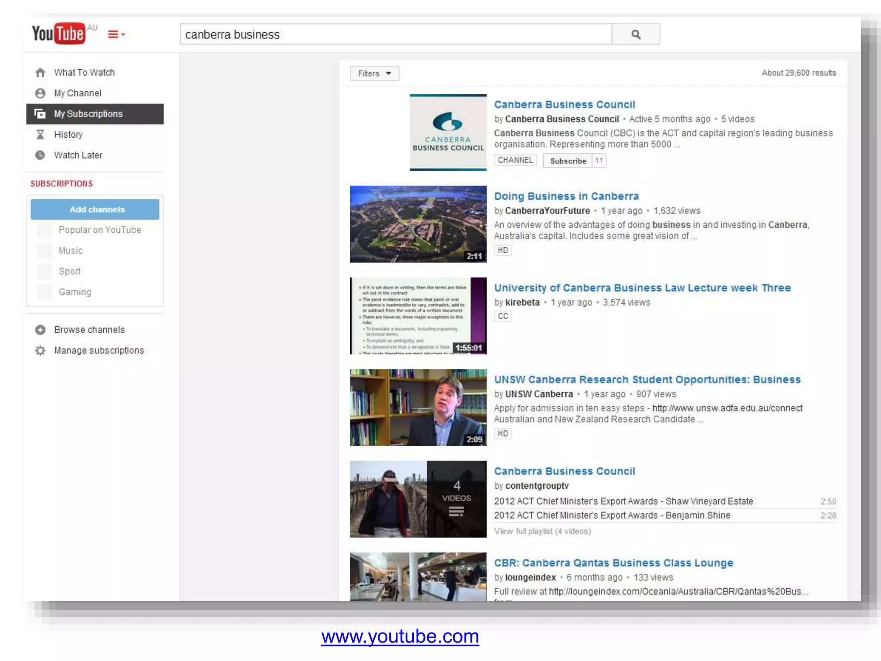Click the History hourglass icon
The image size is (881, 661).
click(40, 135)
